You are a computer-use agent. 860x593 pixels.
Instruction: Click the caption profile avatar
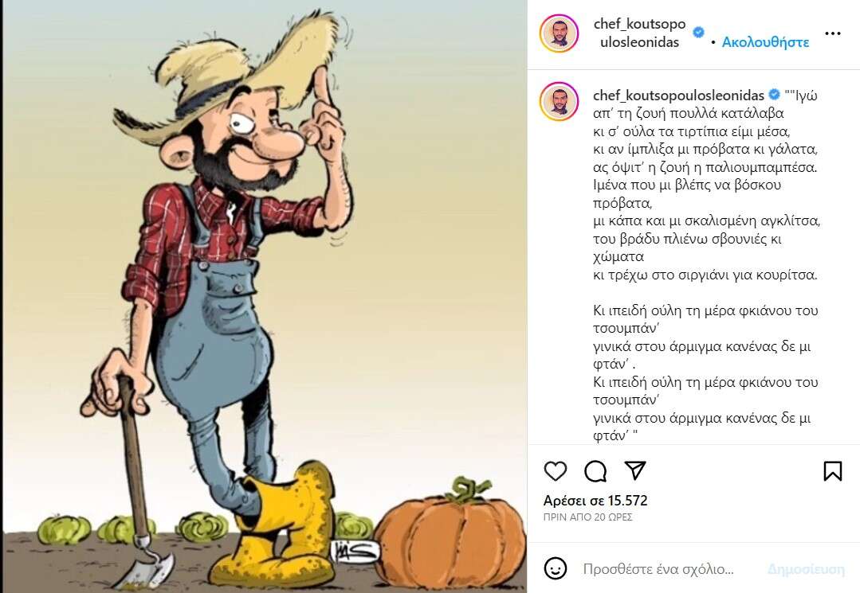click(559, 101)
